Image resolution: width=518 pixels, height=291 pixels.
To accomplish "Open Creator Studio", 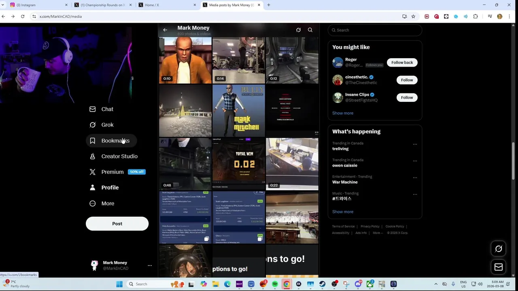I will click(114, 156).
